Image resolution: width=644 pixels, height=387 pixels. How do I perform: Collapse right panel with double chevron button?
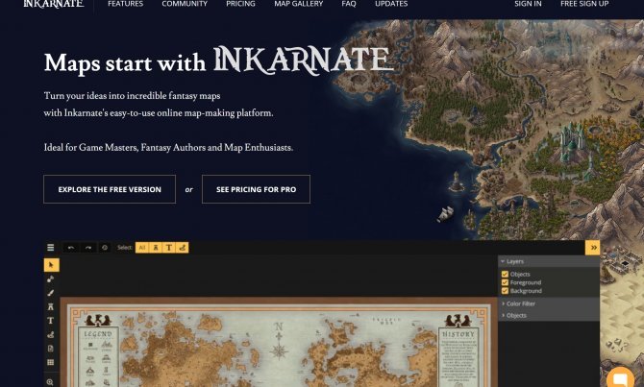pyautogui.click(x=593, y=248)
